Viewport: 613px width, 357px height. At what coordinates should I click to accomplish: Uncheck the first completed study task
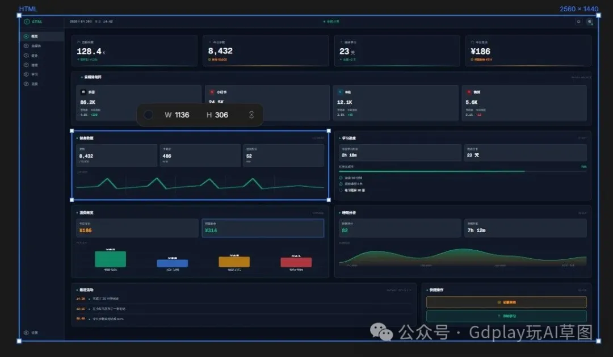pos(341,178)
